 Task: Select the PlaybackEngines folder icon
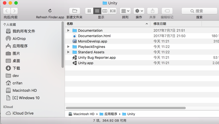click(x=75, y=46)
